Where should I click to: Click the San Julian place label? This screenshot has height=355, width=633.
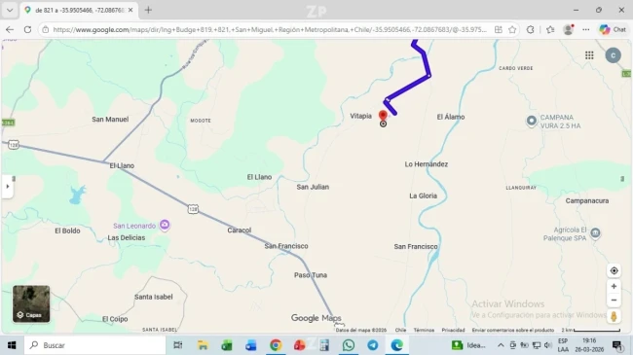click(x=313, y=187)
